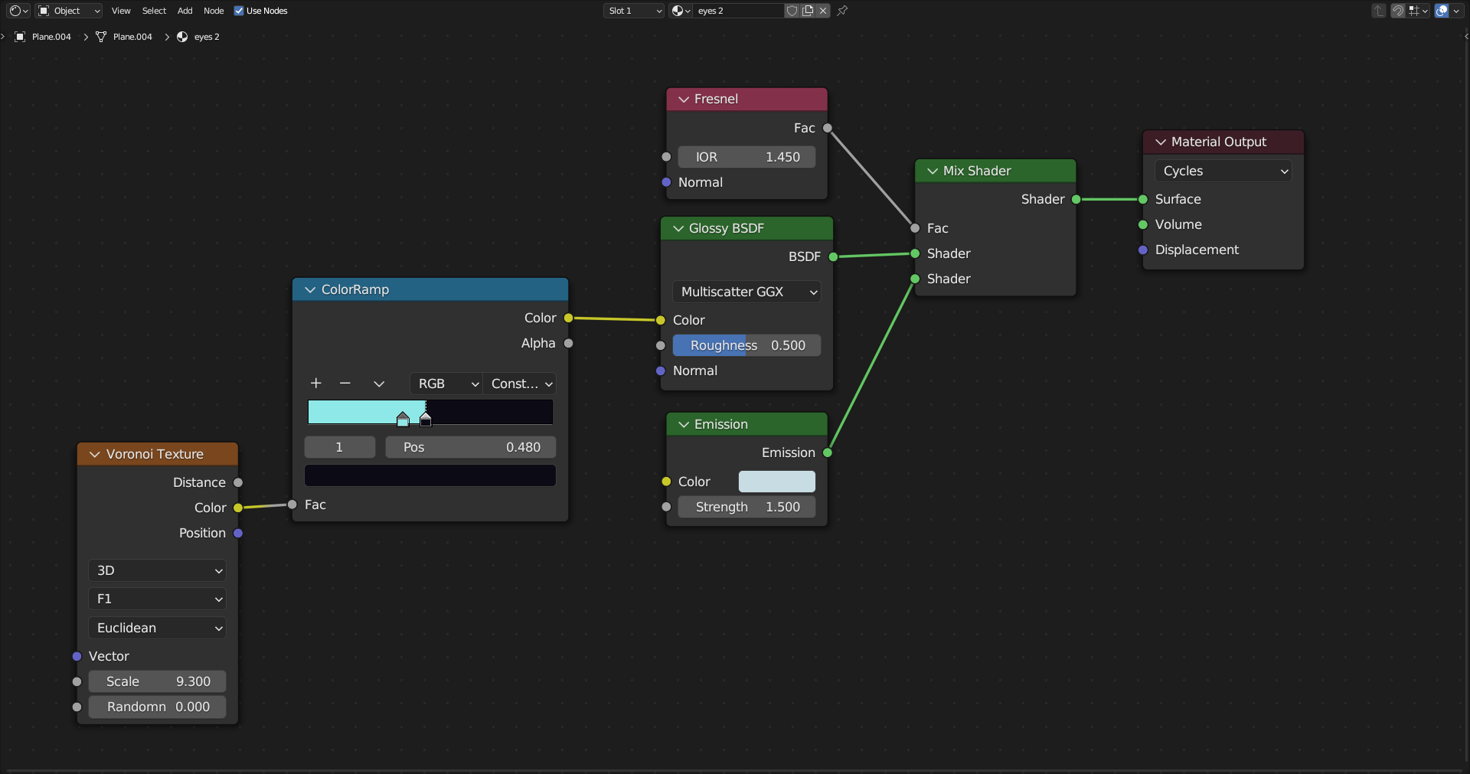Click the Material Output Volume socket

[x=1143, y=224]
